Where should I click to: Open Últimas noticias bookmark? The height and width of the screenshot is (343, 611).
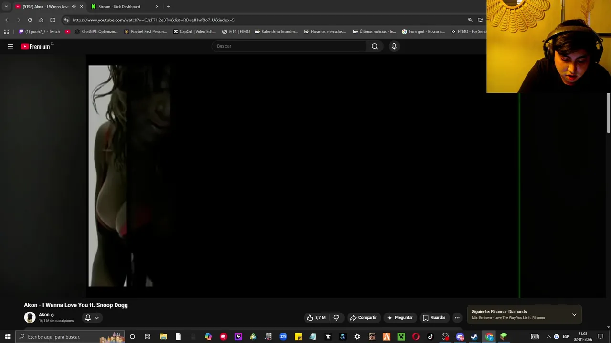374,32
